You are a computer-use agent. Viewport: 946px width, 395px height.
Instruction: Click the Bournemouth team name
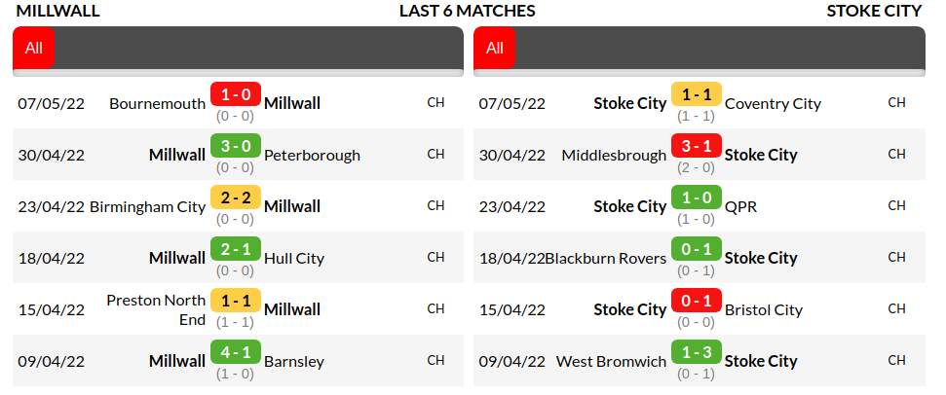pos(157,103)
